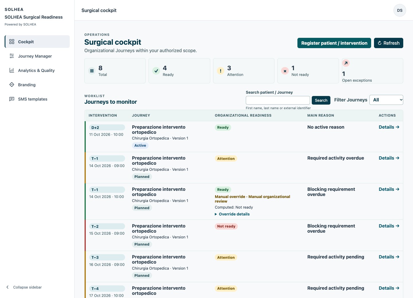Click 'No active reason' cell
The width and height of the screenshot is (413, 298).
click(x=326, y=127)
